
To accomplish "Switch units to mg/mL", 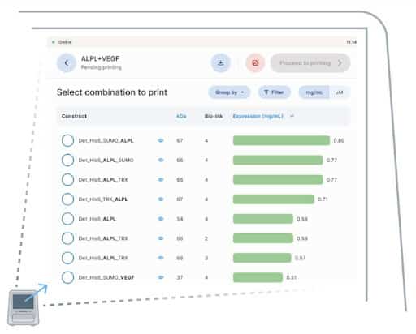I will 314,92.
